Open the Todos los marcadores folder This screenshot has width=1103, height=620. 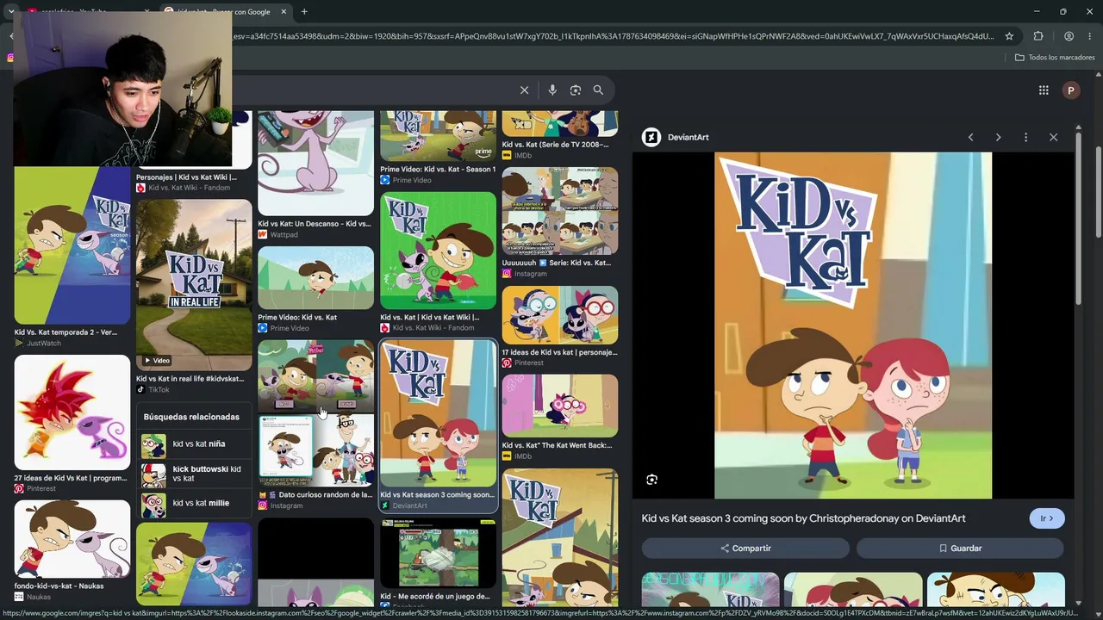click(1055, 58)
